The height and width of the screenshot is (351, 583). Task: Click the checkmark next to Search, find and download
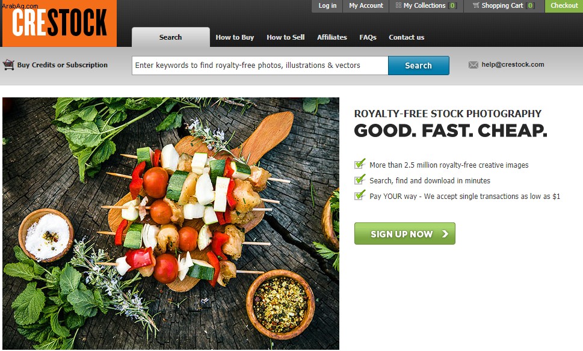[360, 179]
